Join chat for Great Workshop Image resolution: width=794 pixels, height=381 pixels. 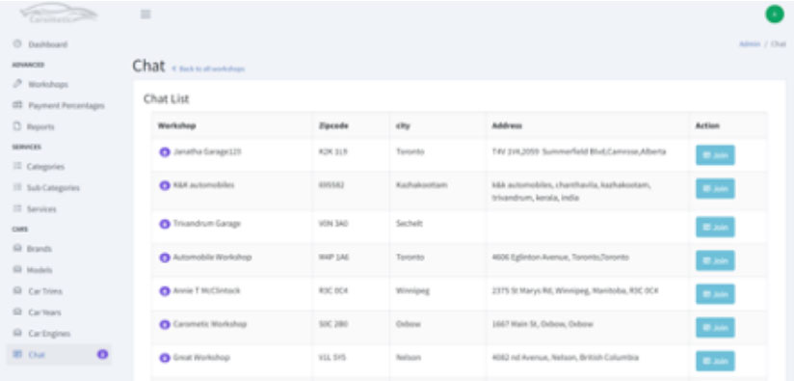pyautogui.click(x=715, y=361)
